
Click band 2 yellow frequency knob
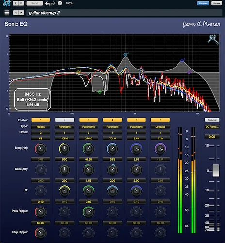[x=64, y=149]
